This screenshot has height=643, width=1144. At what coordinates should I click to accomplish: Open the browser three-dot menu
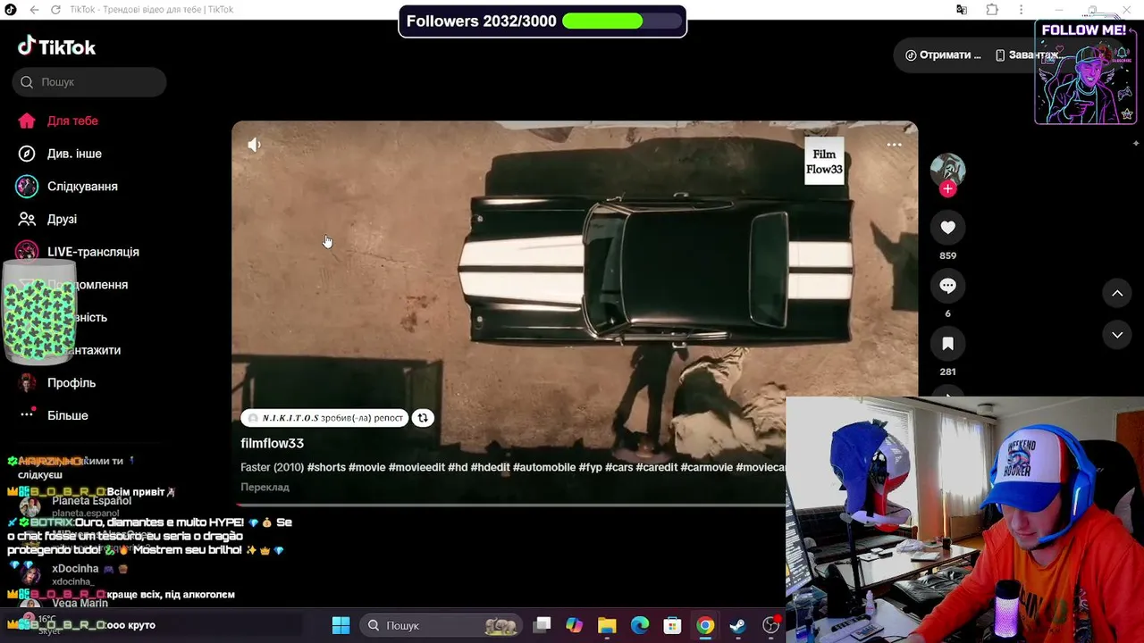(1022, 10)
